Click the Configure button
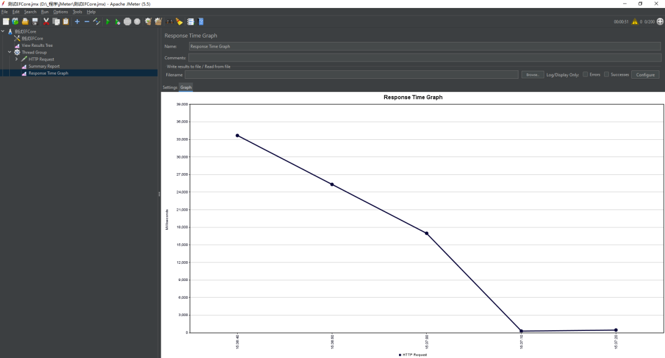 [x=645, y=75]
